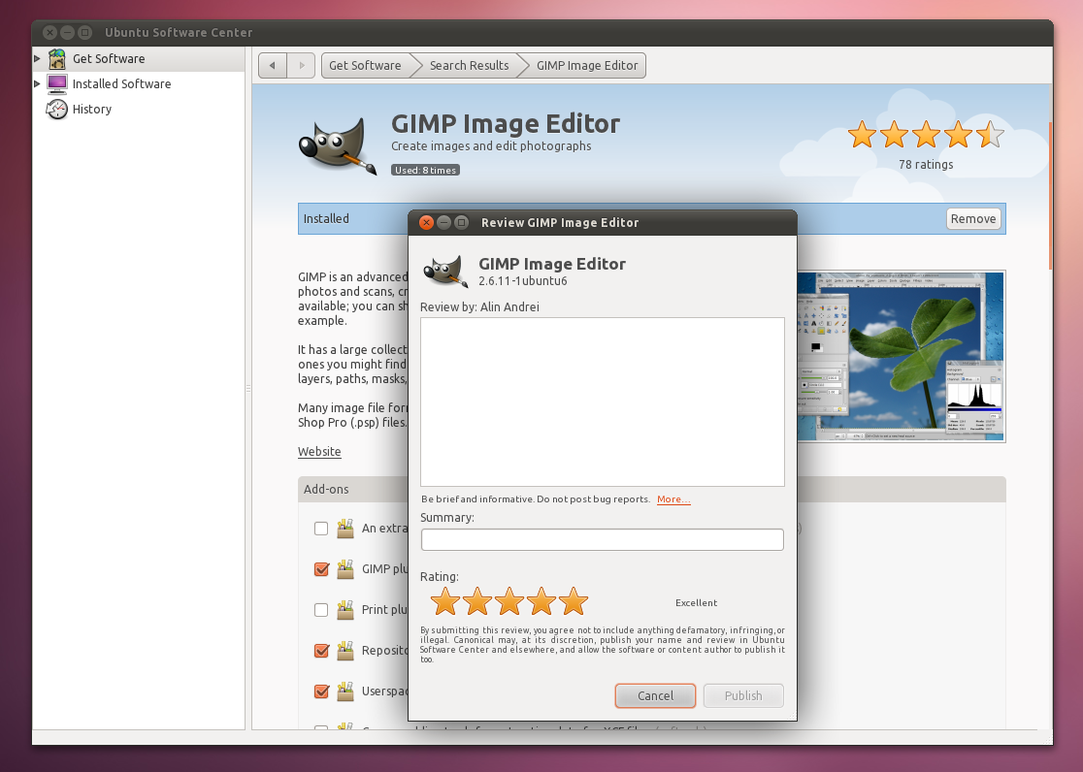Image resolution: width=1083 pixels, height=772 pixels.
Task: Go forward with the right arrow button
Action: coord(301,66)
